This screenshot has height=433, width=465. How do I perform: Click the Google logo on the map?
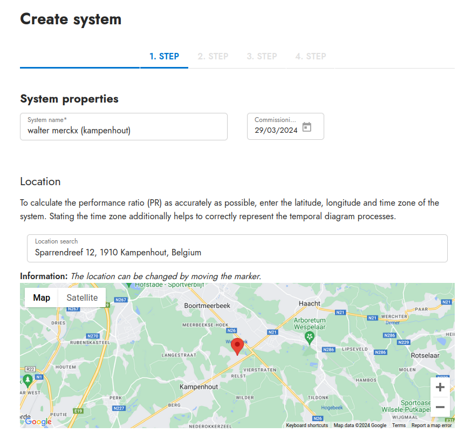(38, 422)
